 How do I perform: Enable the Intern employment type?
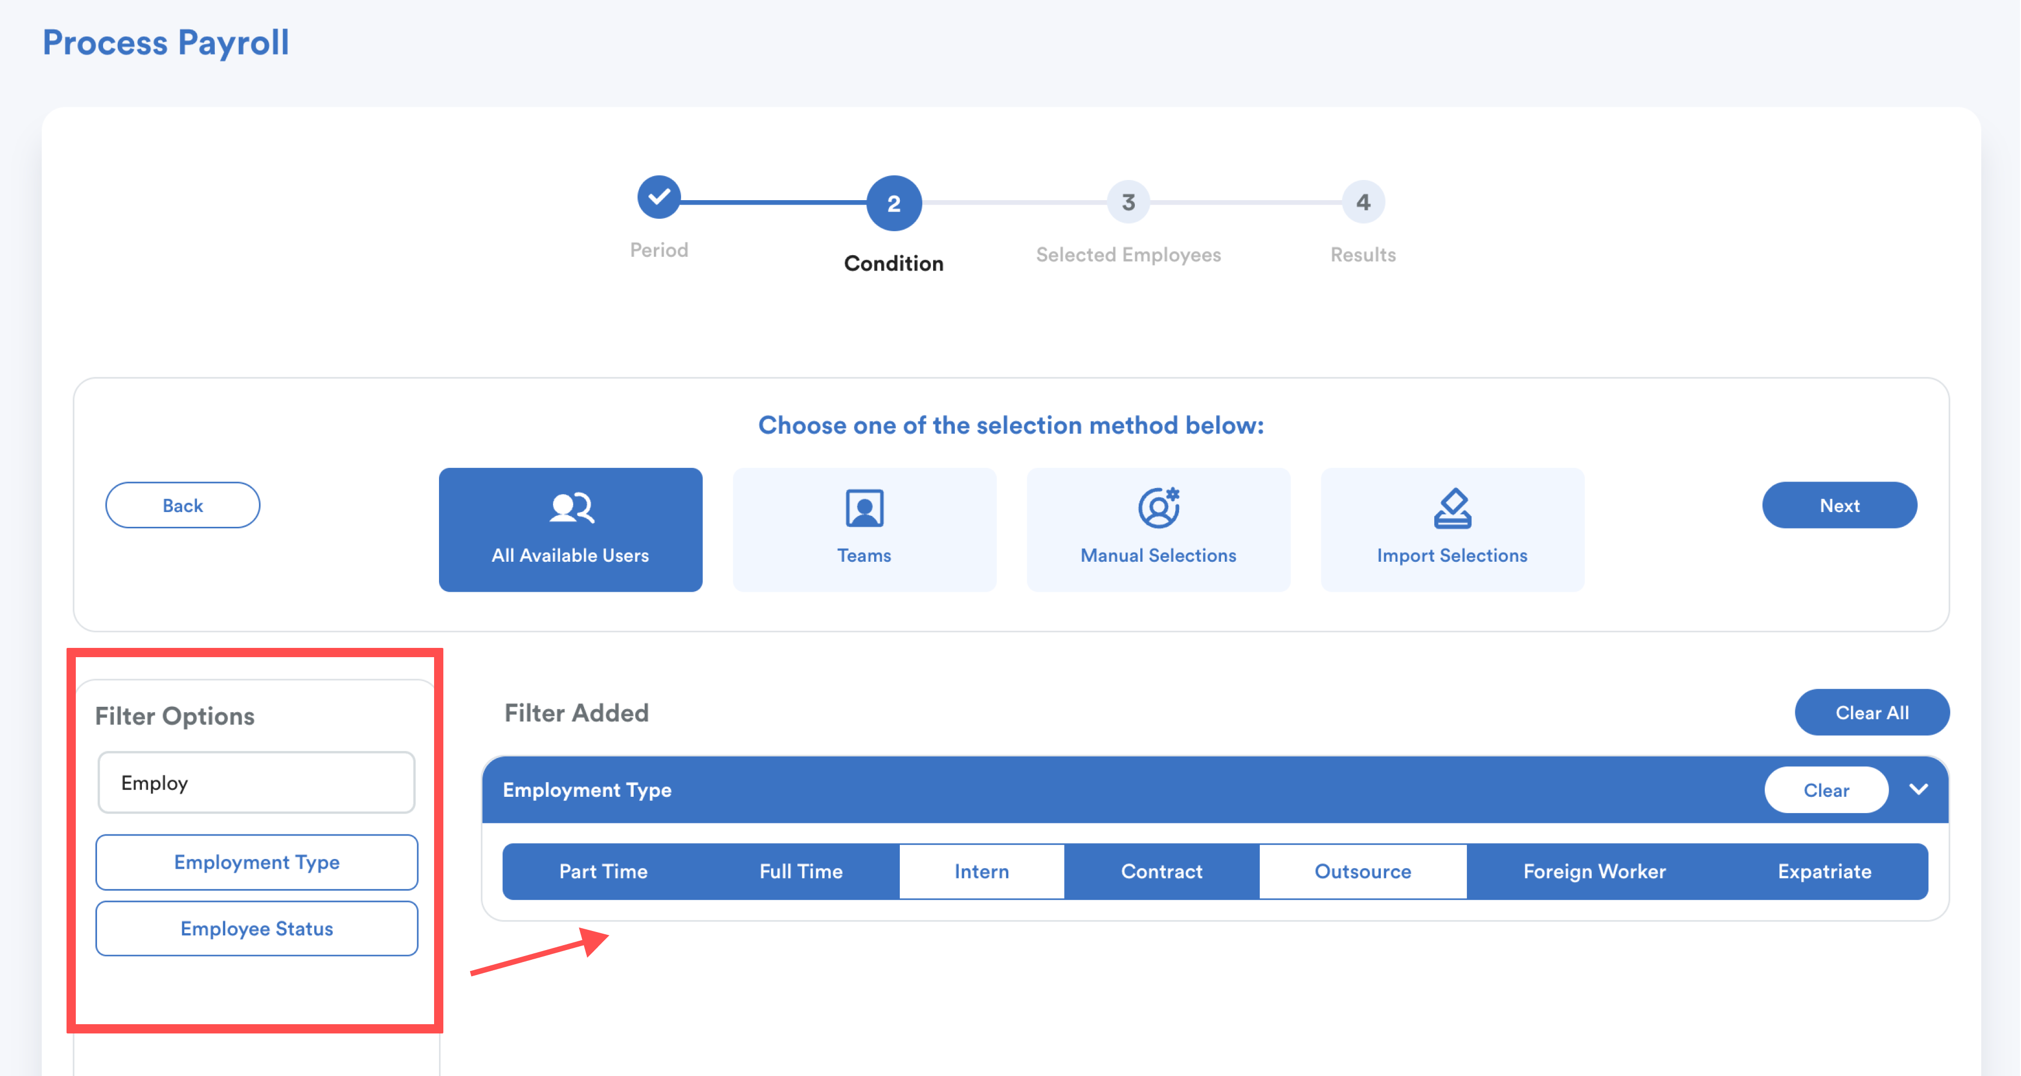[x=981, y=871]
